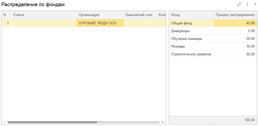The width and height of the screenshot is (258, 126).
Task: Select the Дивиденды fund row
Action: pyautogui.click(x=213, y=31)
